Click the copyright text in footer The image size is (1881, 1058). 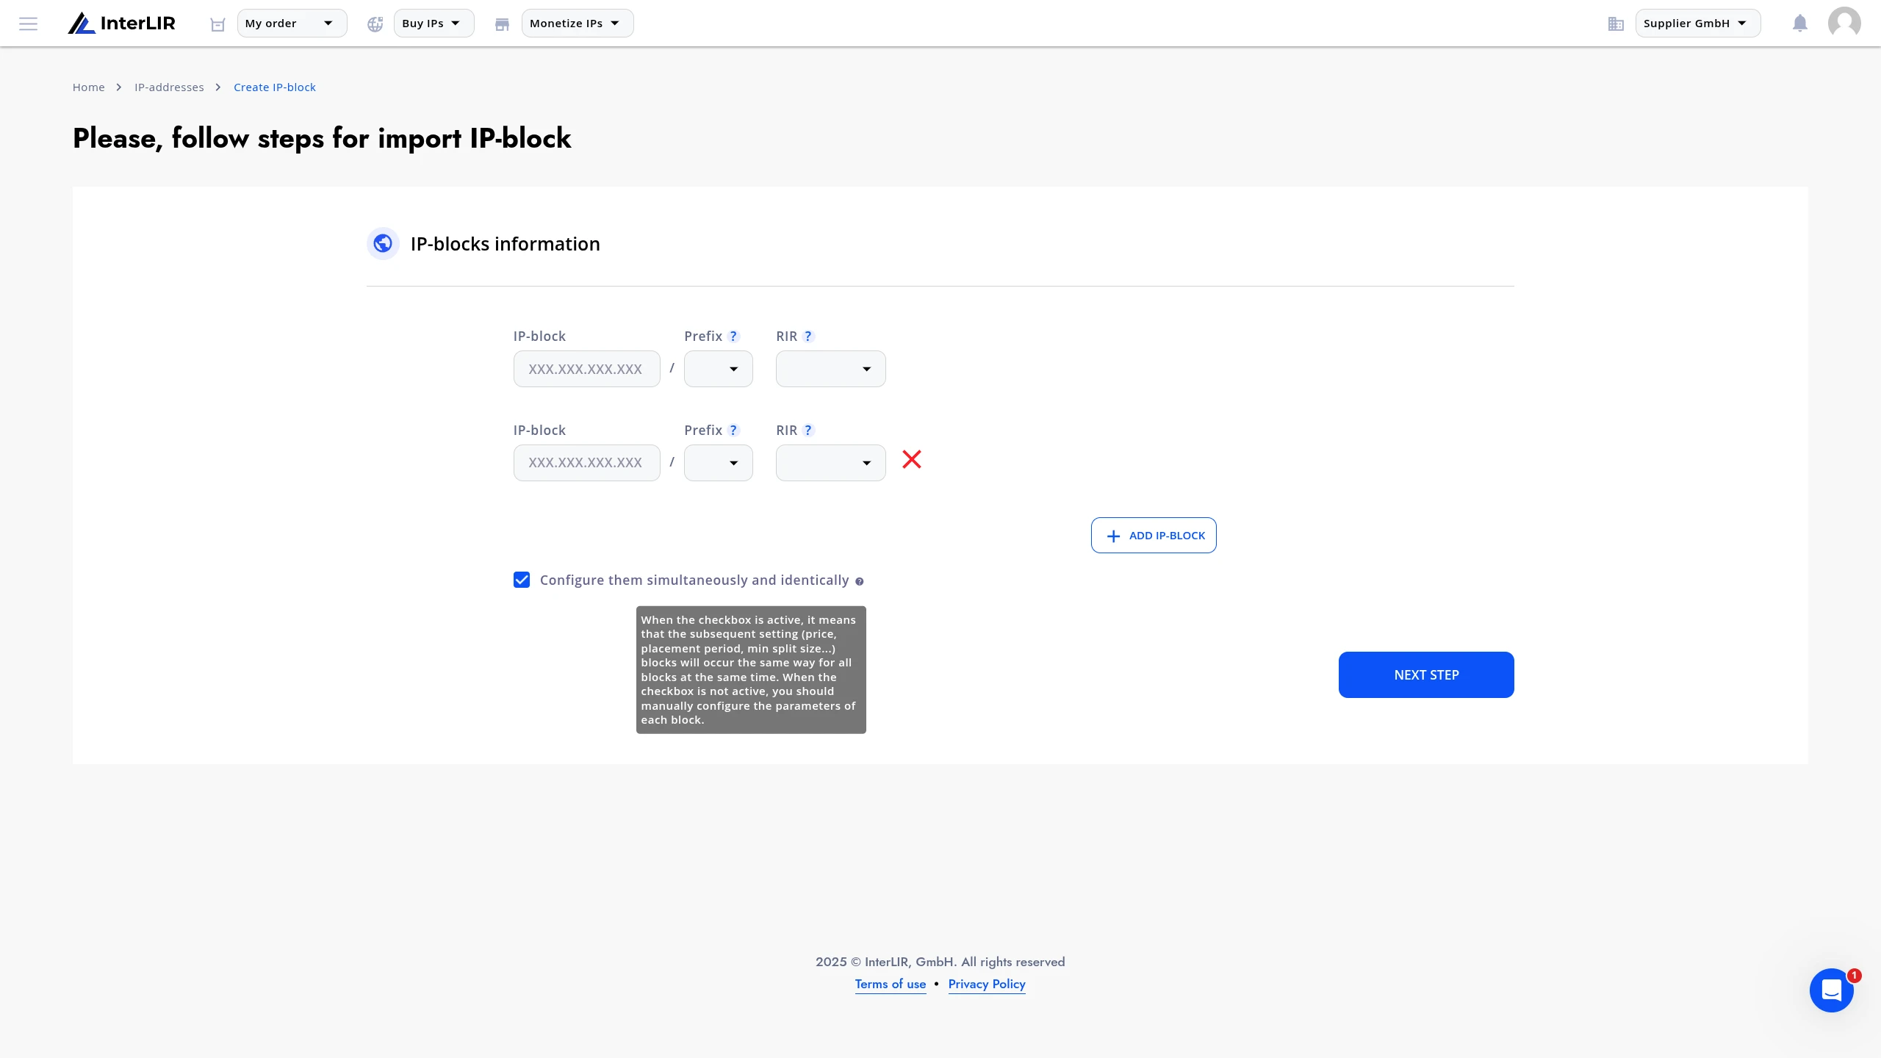(x=940, y=962)
